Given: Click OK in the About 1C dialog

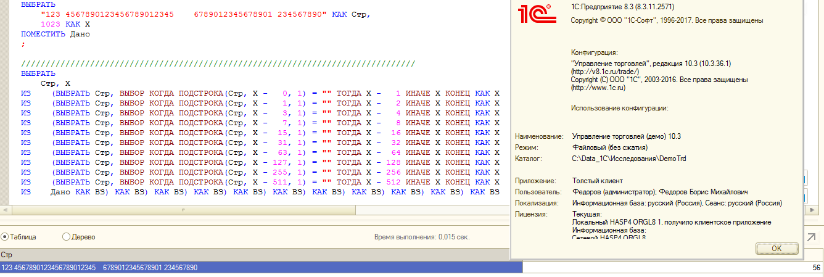Looking at the screenshot, I should pos(777,248).
